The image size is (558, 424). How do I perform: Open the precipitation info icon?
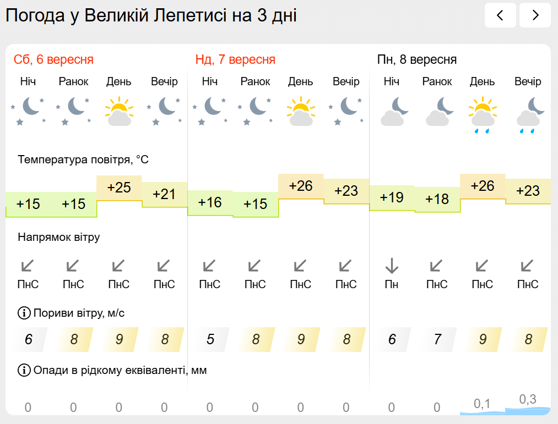24,370
